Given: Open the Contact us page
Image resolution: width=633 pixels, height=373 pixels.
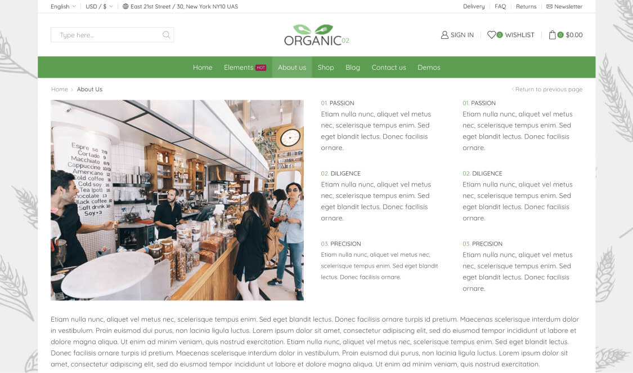Looking at the screenshot, I should [389, 68].
